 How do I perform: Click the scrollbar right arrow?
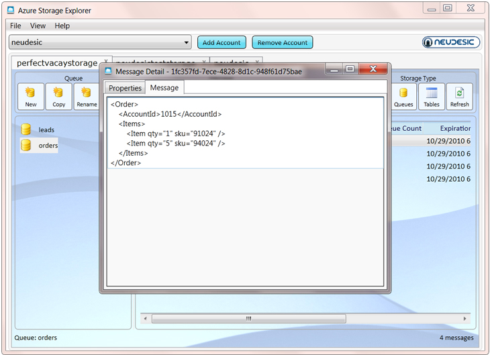coord(464,319)
